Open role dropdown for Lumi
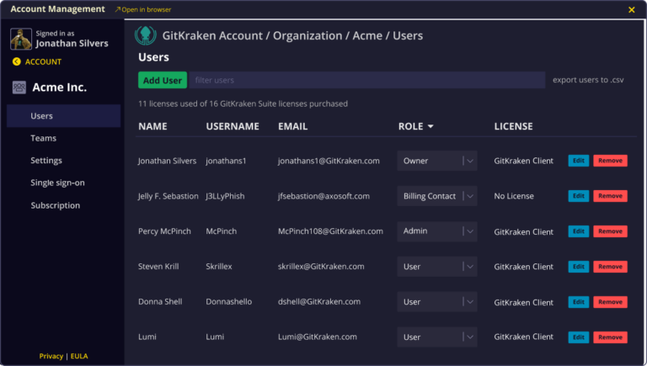647x366 pixels. point(437,337)
